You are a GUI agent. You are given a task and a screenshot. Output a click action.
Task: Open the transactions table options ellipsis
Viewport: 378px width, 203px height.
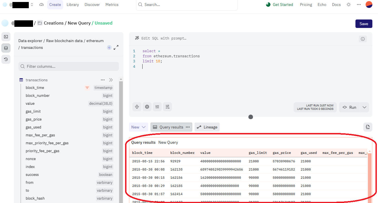103,80
